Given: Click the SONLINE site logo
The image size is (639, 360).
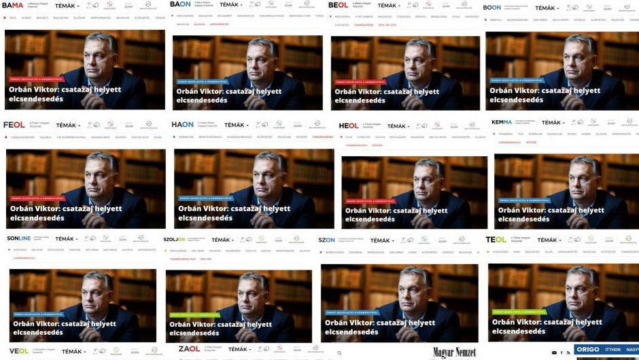Looking at the screenshot, I should (x=19, y=238).
